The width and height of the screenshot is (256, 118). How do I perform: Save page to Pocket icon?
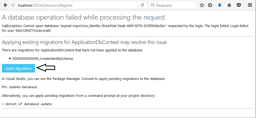click(239, 5)
